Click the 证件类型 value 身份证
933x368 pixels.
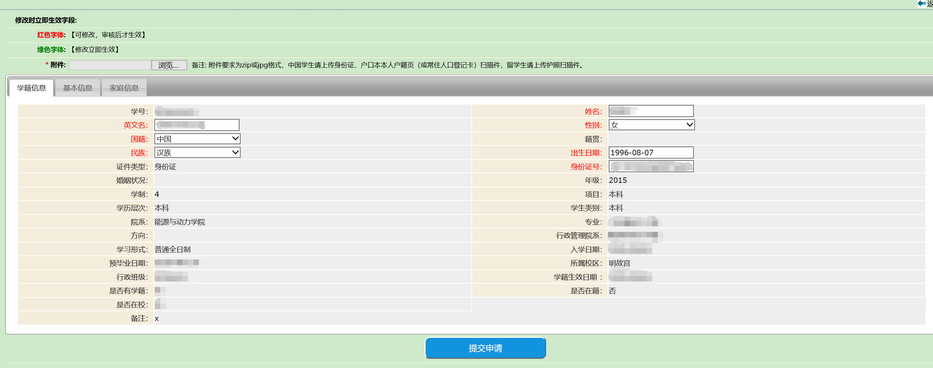(165, 167)
